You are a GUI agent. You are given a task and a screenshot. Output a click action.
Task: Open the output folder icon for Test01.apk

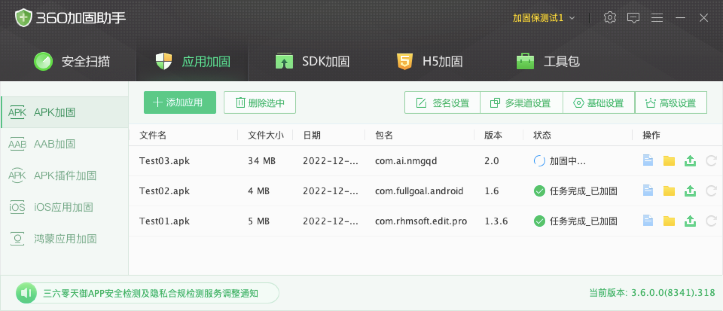tap(669, 221)
